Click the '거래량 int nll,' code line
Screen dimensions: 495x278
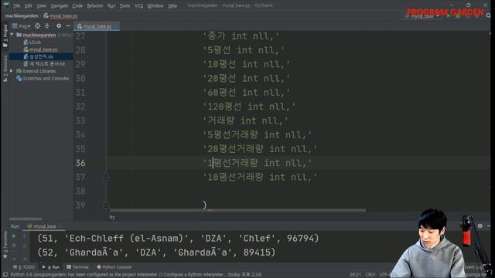tap(246, 120)
